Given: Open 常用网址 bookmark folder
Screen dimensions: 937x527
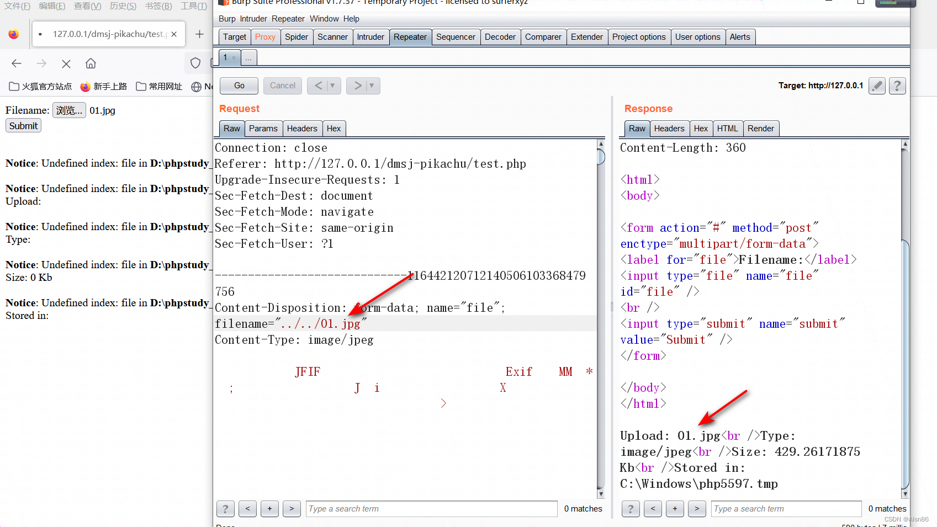Looking at the screenshot, I should click(159, 87).
